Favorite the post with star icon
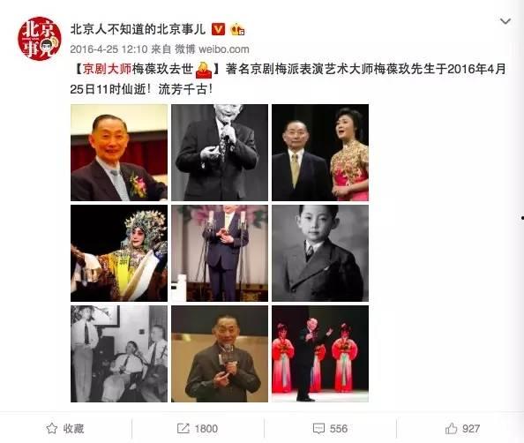This screenshot has width=524, height=443. (x=65, y=428)
